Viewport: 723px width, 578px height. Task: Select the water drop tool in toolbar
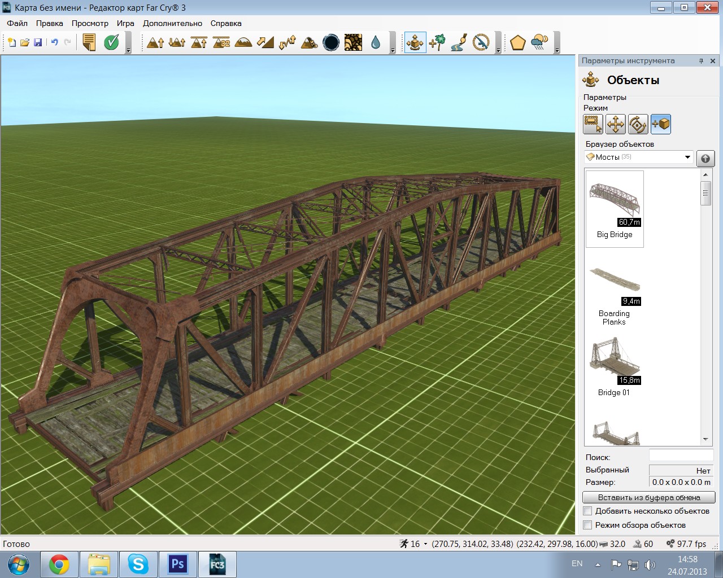coord(376,43)
